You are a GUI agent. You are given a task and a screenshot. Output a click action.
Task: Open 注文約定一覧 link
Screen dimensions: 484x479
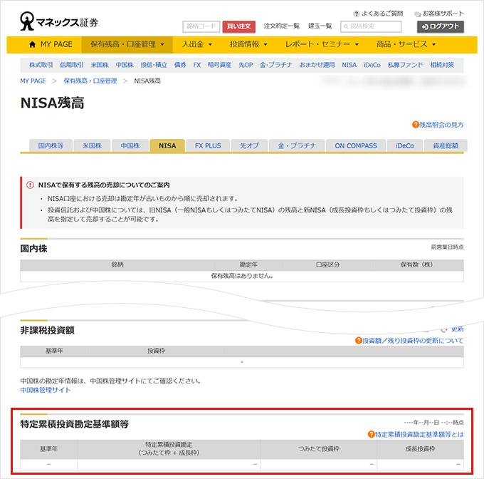[x=282, y=26]
